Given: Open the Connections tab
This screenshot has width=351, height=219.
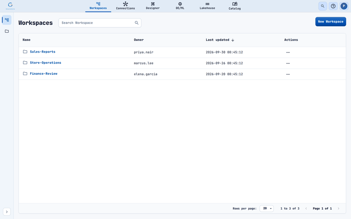Looking at the screenshot, I should tap(125, 6).
